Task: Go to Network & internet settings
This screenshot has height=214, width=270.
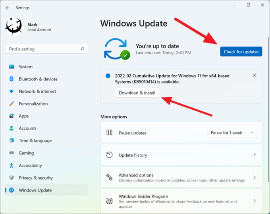Action: pos(46,91)
